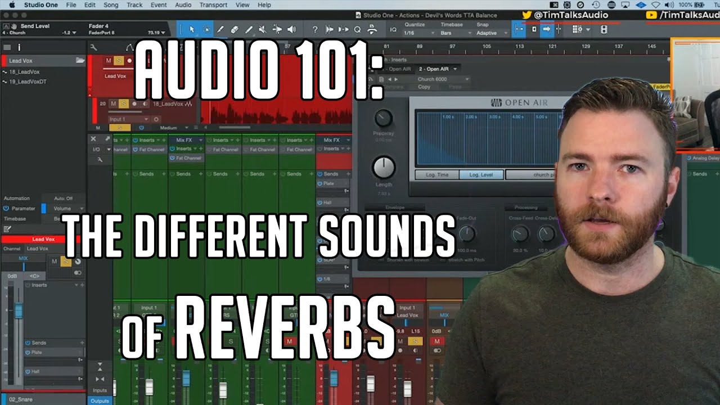The image size is (720, 405).
Task: Select 18_LeadVox in the track list
Action: pos(25,72)
